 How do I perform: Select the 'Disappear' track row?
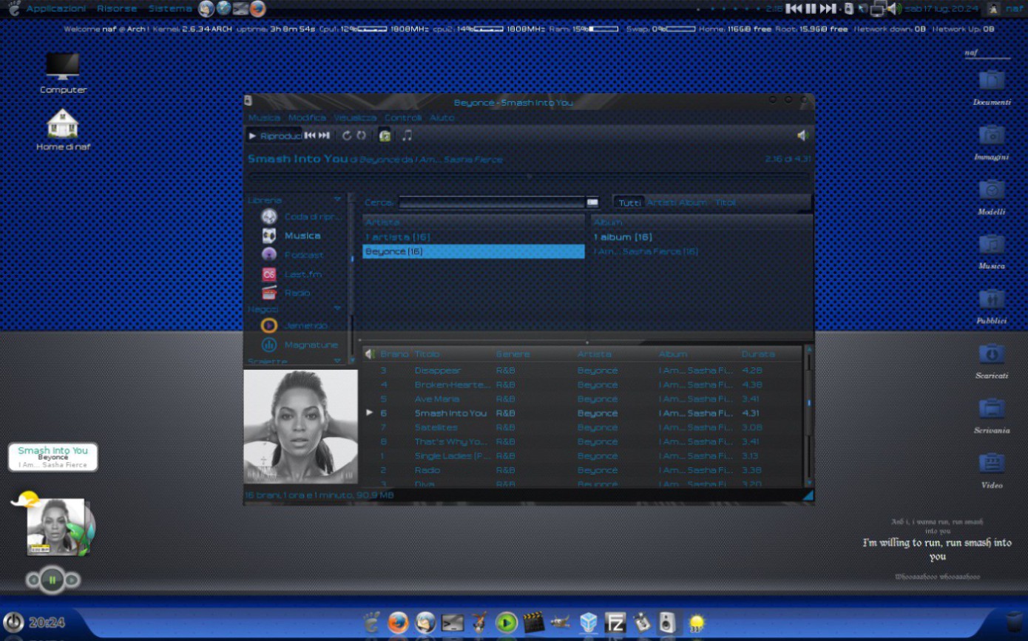[x=583, y=370]
